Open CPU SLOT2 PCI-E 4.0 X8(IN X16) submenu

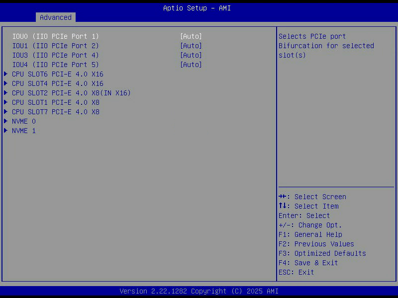click(x=71, y=93)
